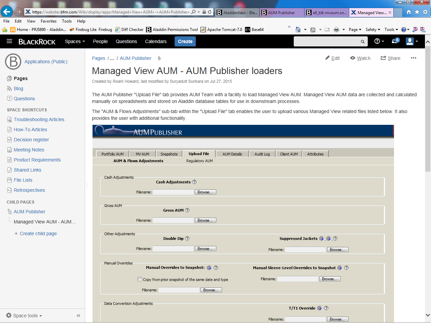Image resolution: width=431 pixels, height=323 pixels.
Task: Open the Apache Tomcat-7.0 bookmark
Action: [221, 30]
